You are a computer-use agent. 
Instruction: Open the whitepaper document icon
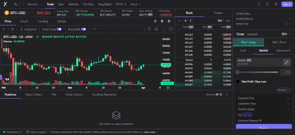(x=162, y=21)
